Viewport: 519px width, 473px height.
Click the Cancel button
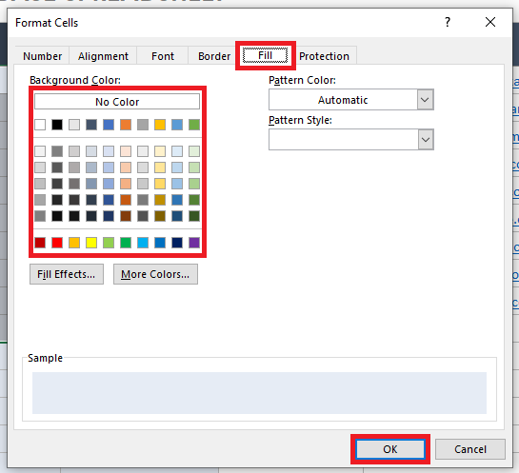click(x=470, y=449)
